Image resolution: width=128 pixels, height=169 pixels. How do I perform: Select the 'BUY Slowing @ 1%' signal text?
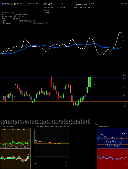[40, 23]
